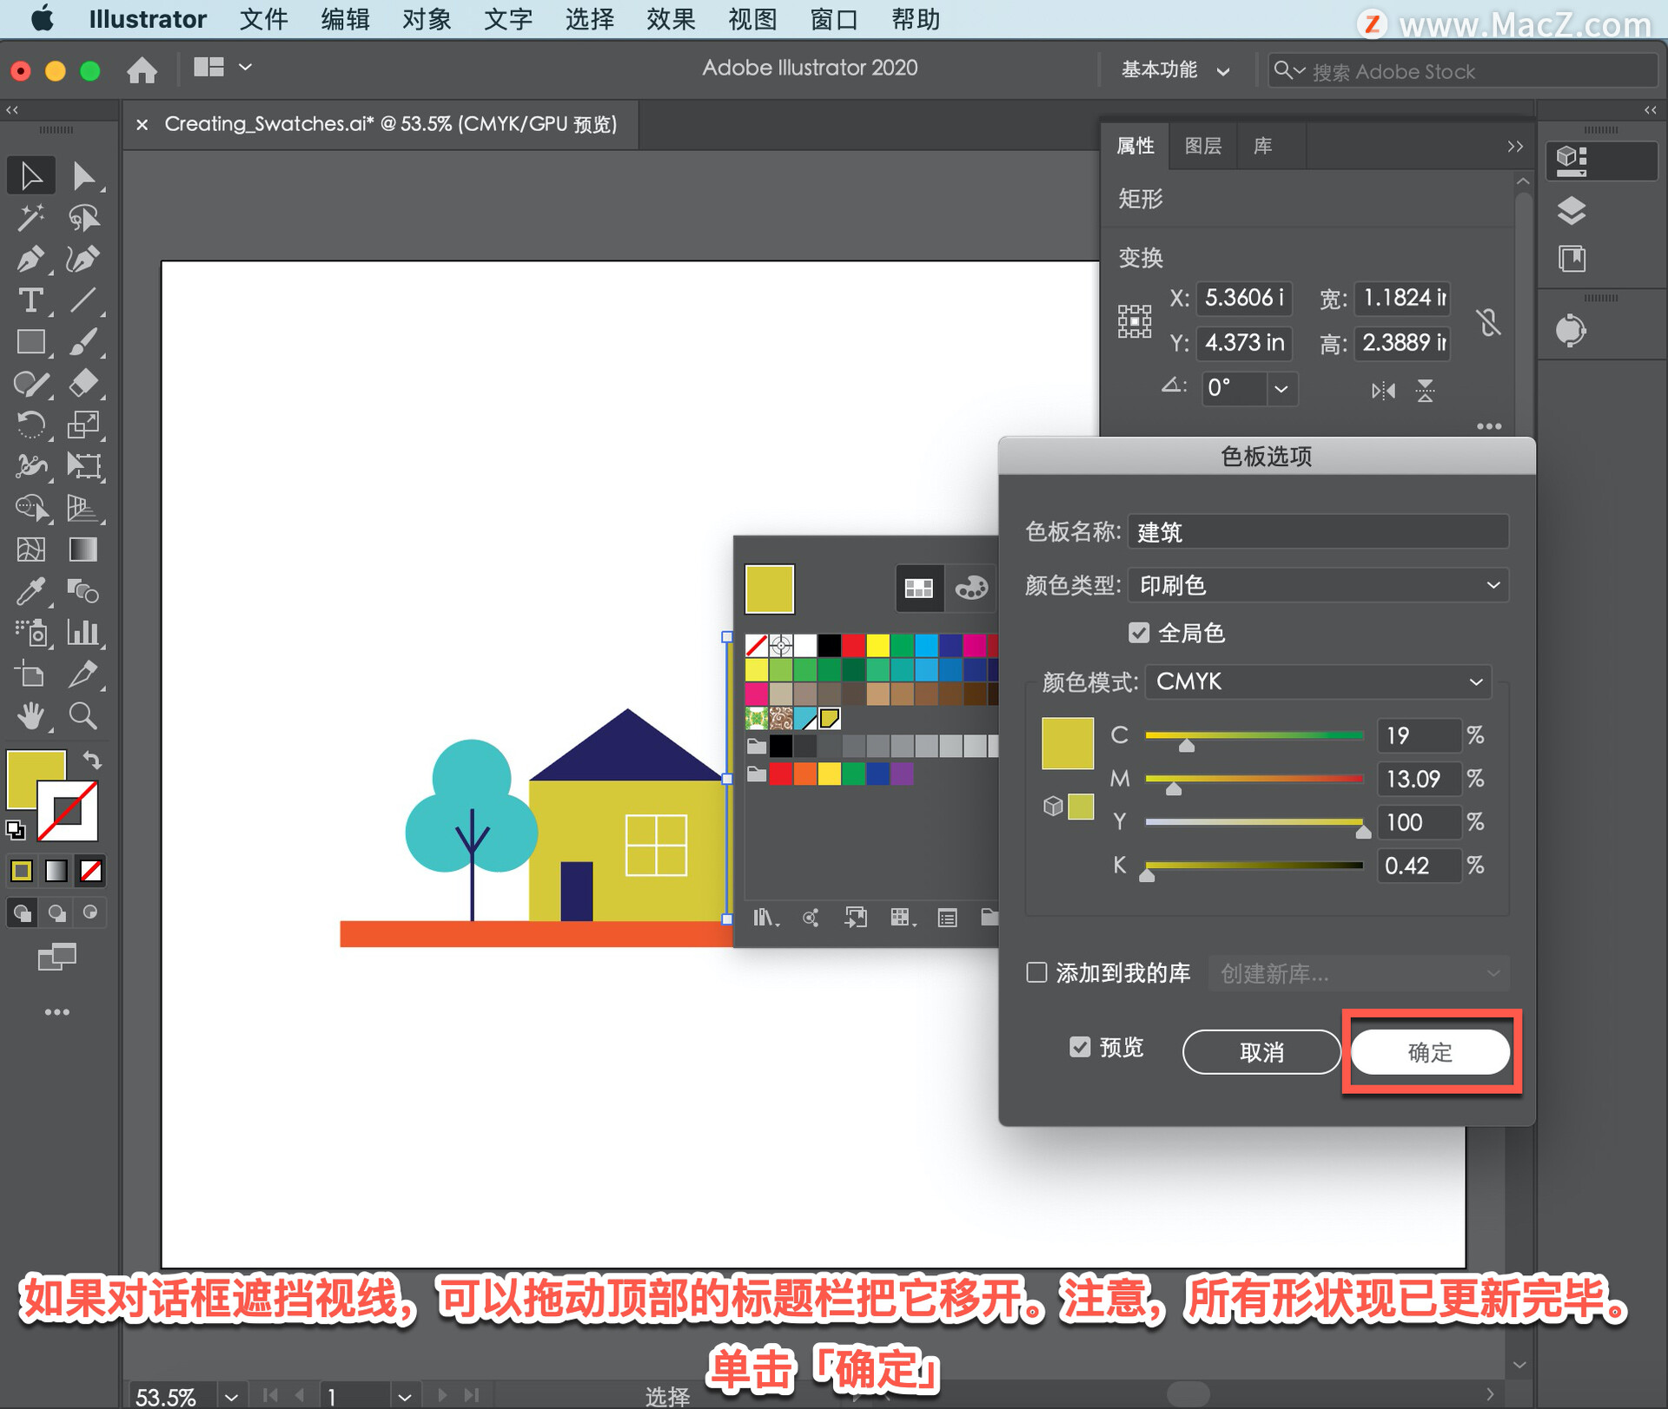Click the 确定 button

pos(1430,1052)
